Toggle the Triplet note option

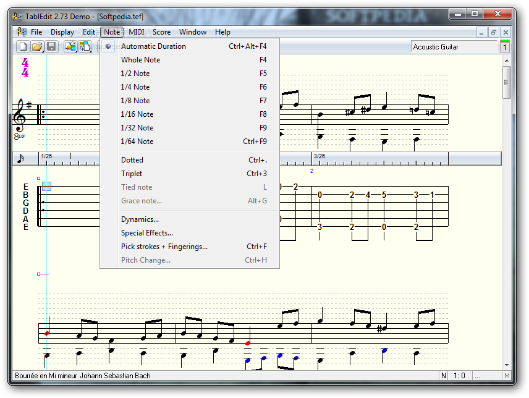(x=190, y=174)
